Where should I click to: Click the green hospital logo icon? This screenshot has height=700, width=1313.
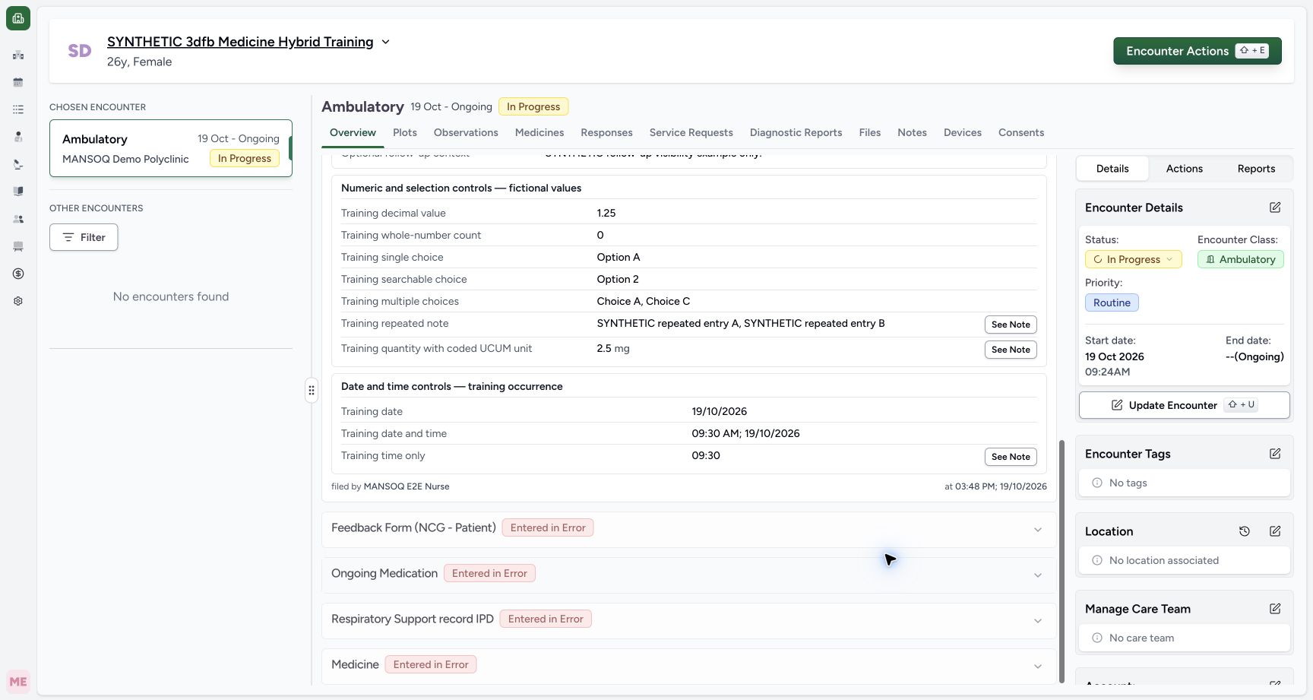click(18, 18)
